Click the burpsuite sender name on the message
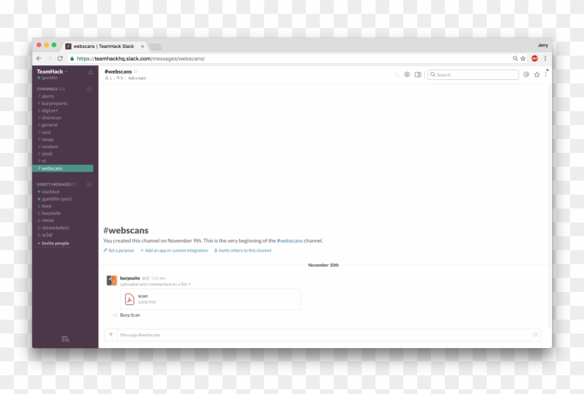Viewport: 584px width, 394px height. click(x=130, y=278)
